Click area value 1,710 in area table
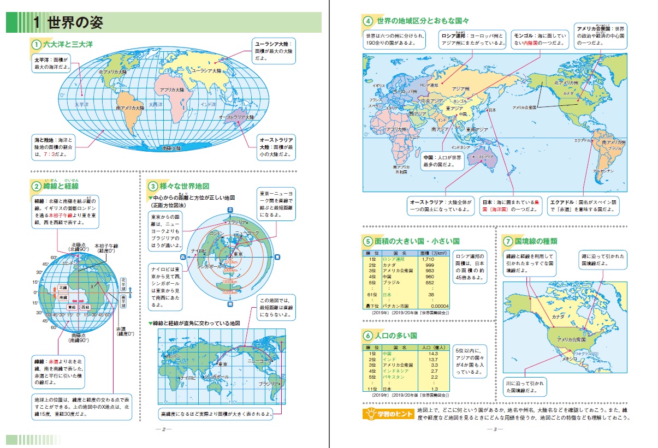The width and height of the screenshot is (658, 448). click(427, 259)
